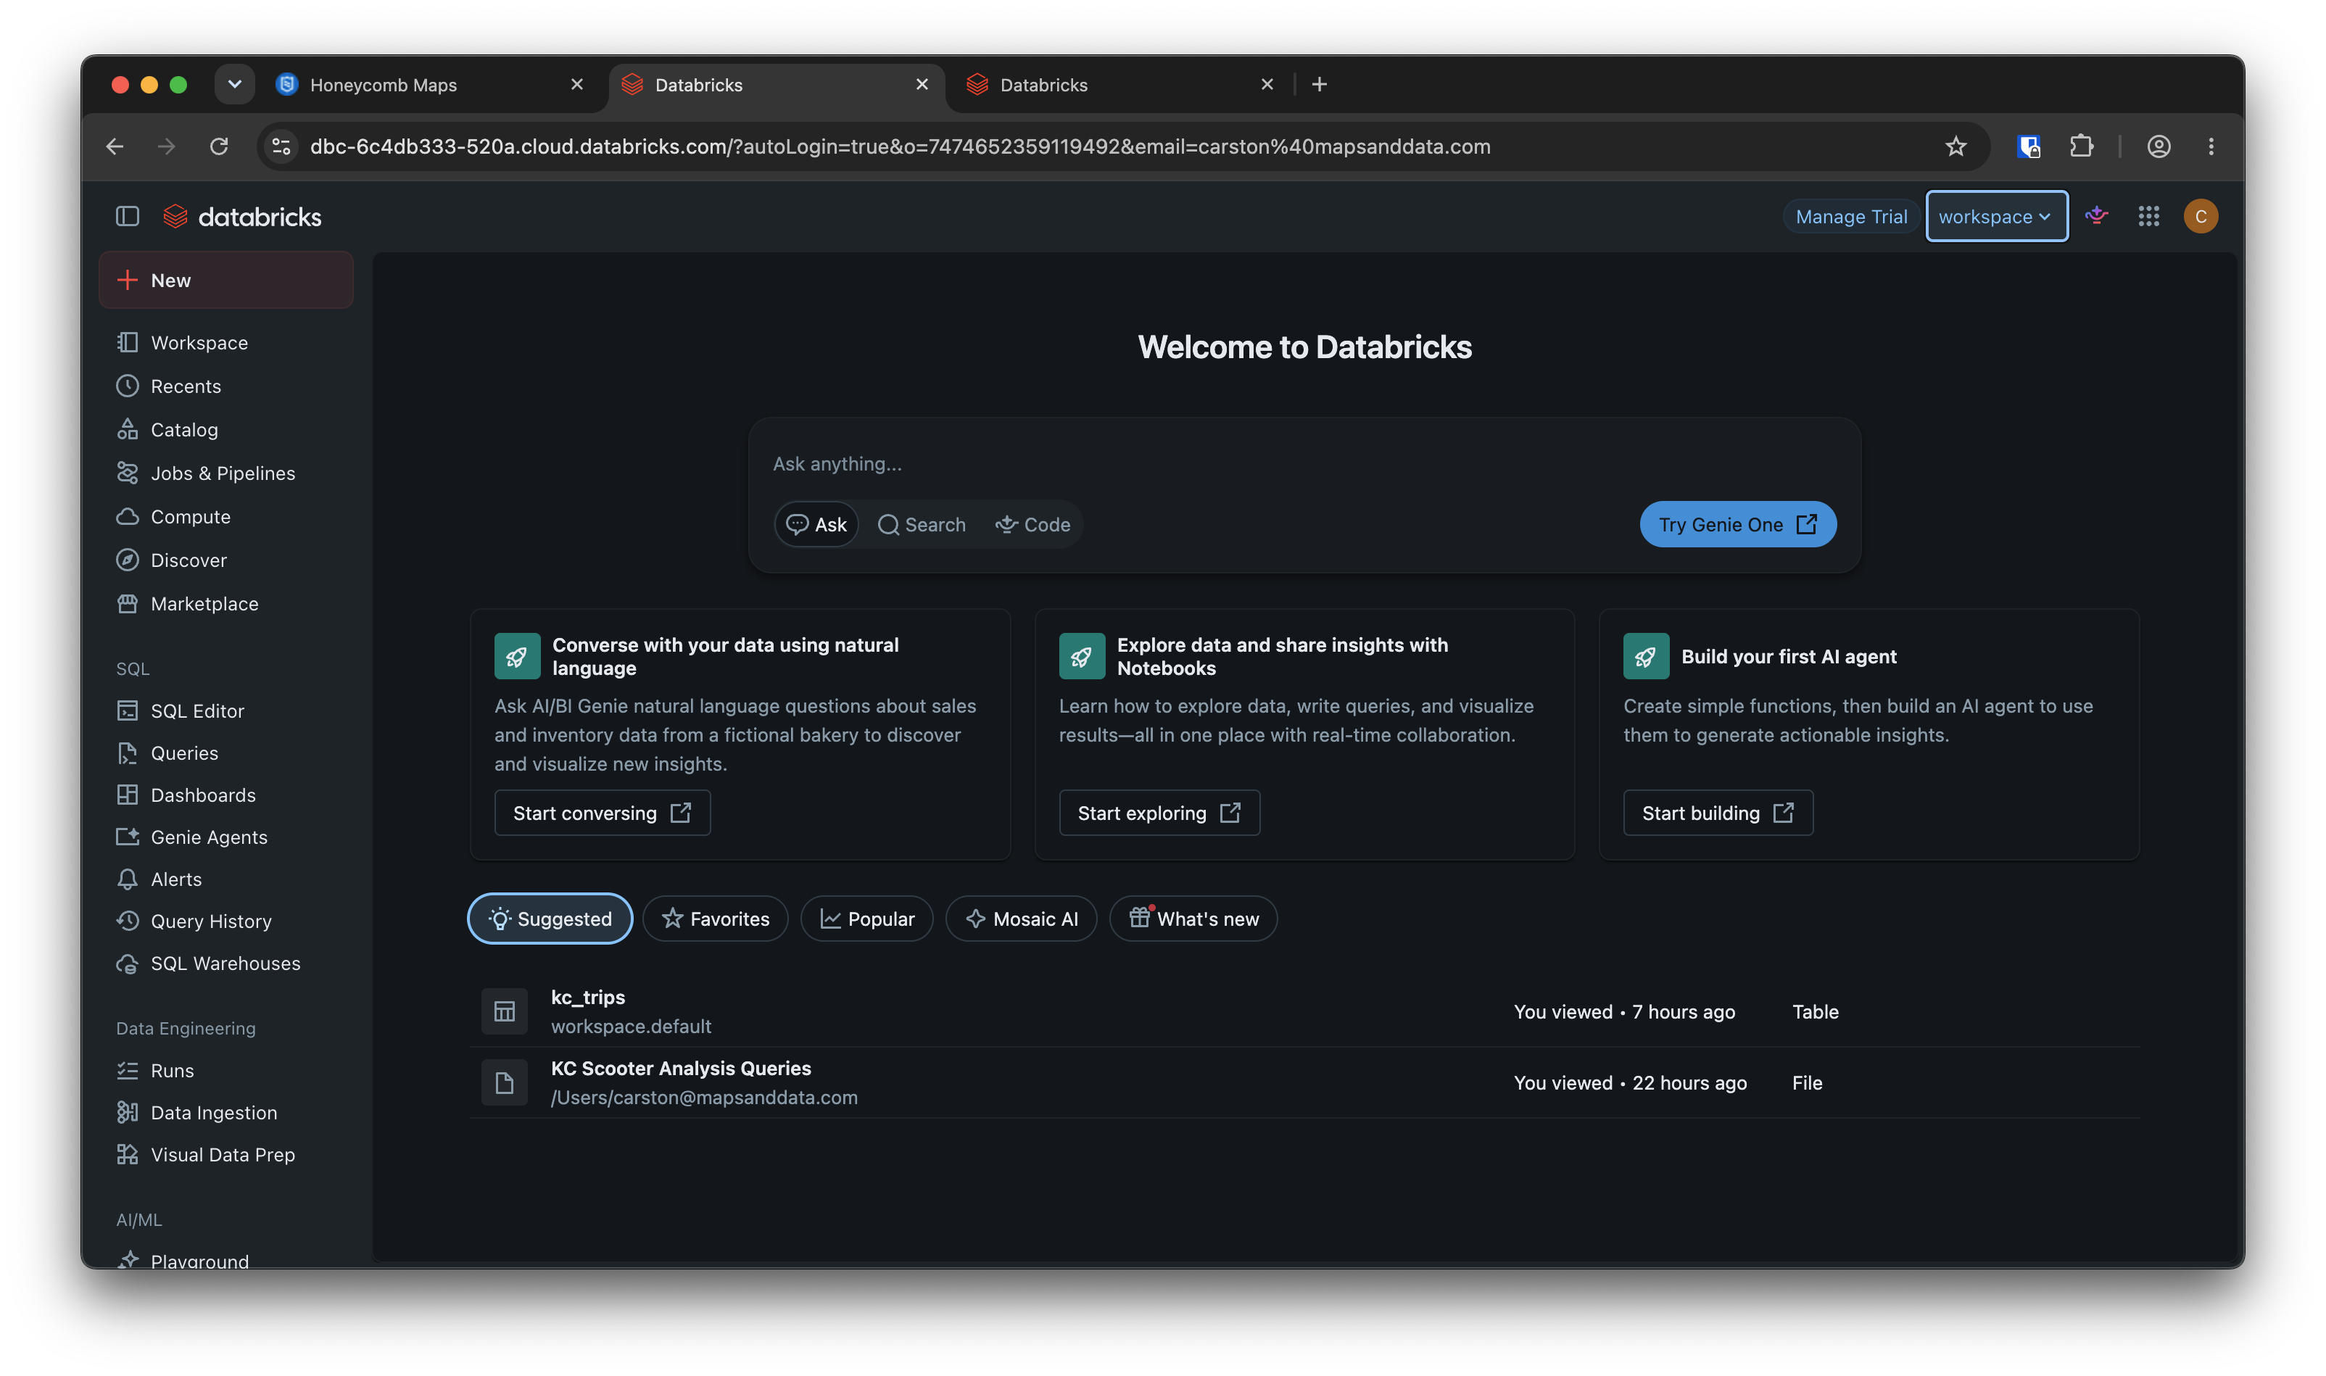The width and height of the screenshot is (2326, 1376).
Task: Click "workspace.default" text
Action: 632,1027
